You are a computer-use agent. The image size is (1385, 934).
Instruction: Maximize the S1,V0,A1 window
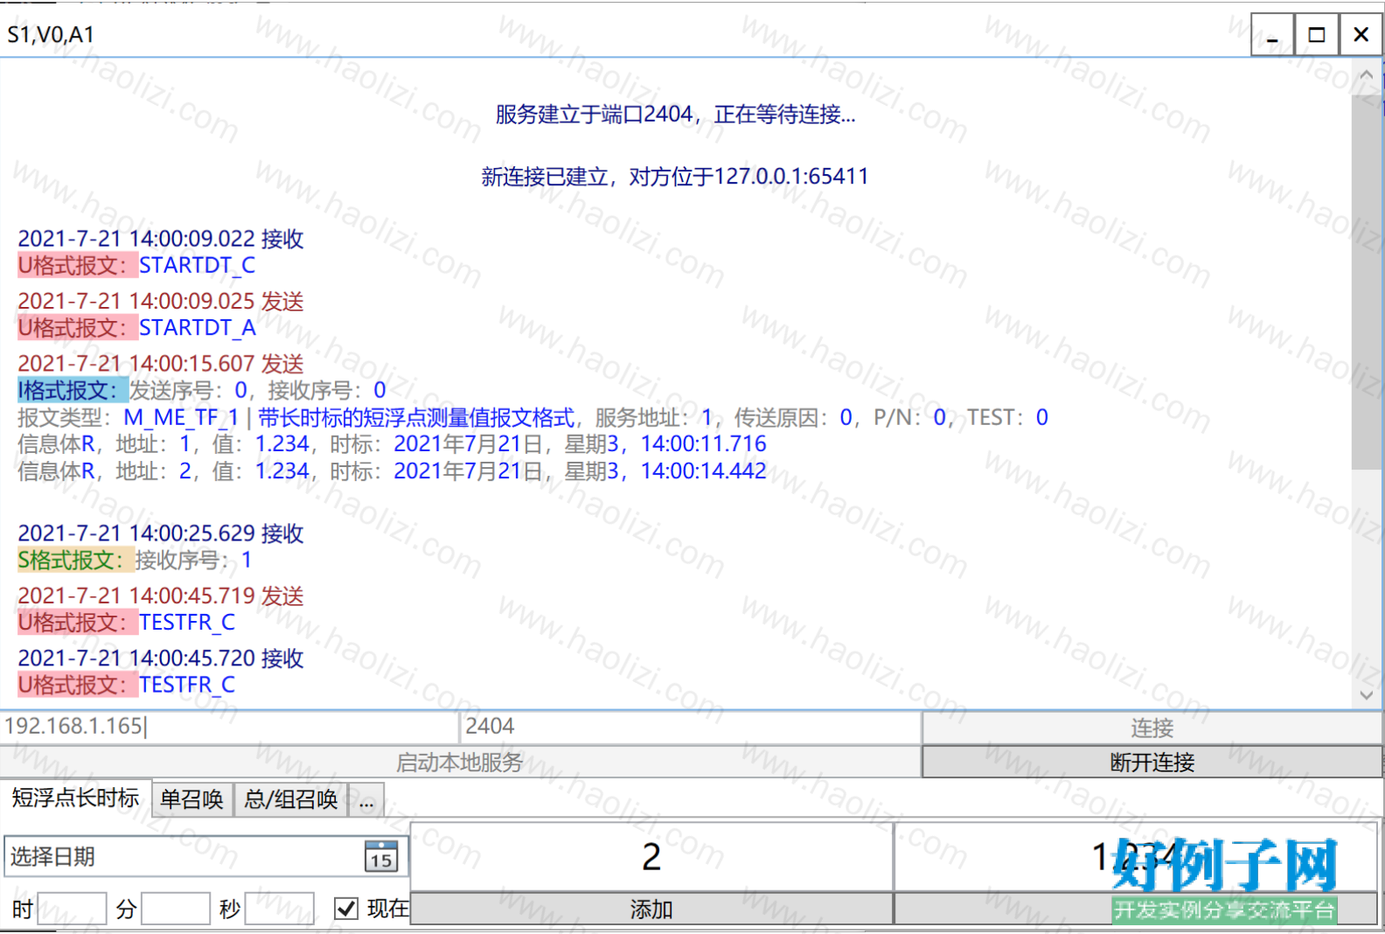[1317, 35]
